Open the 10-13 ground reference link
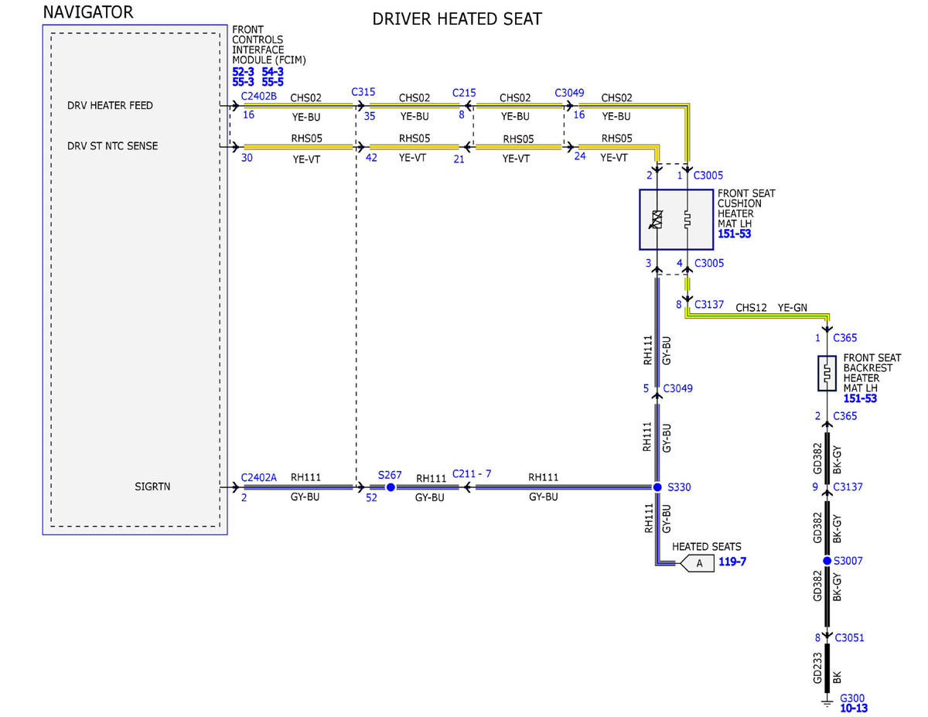 point(852,707)
